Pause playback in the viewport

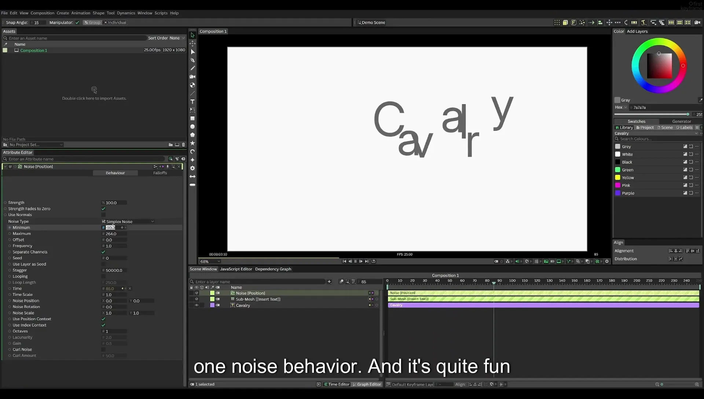coord(355,261)
